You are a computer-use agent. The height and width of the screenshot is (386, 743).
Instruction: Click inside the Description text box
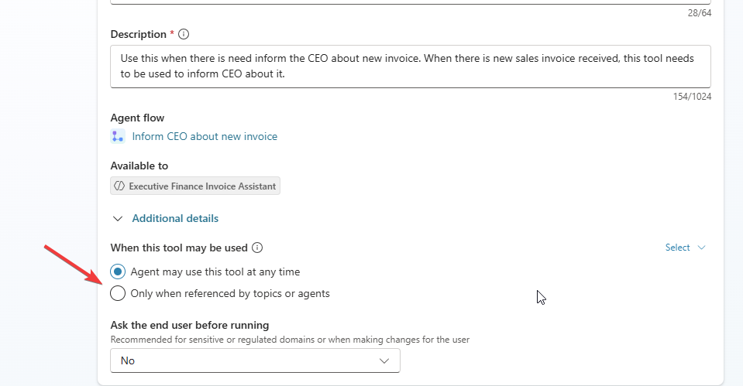pos(411,67)
